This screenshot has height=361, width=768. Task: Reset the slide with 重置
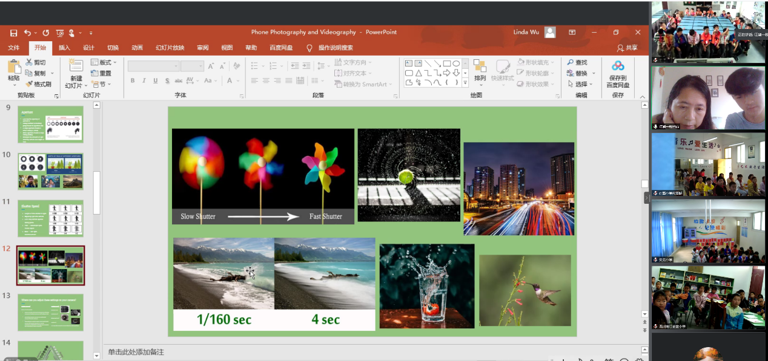point(101,73)
